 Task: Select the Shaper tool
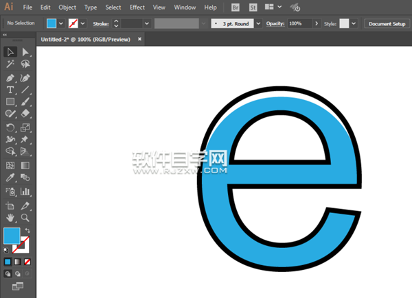(10, 114)
